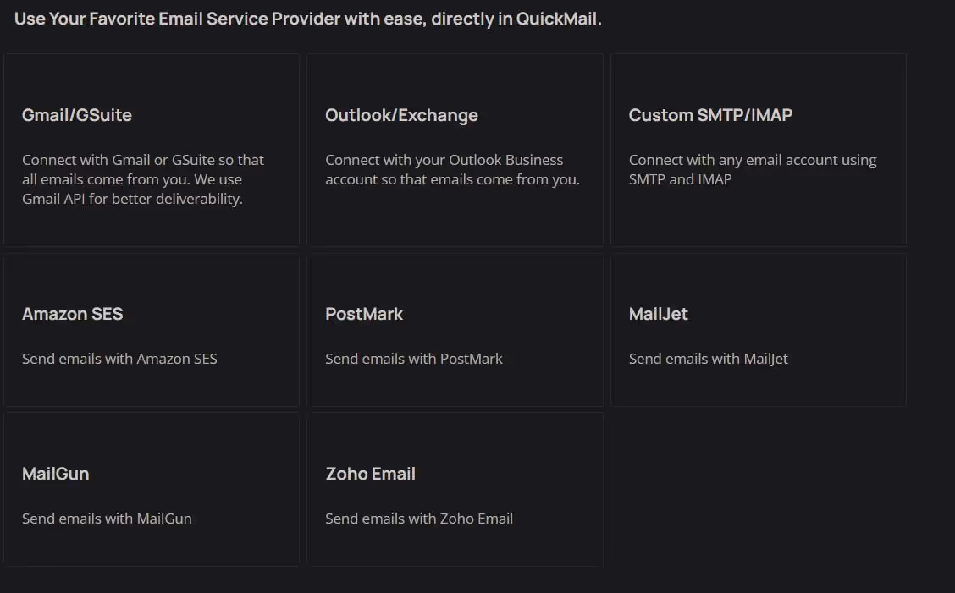Choose Outlook/Exchange as email provider
This screenshot has width=955, height=593.
coord(455,150)
